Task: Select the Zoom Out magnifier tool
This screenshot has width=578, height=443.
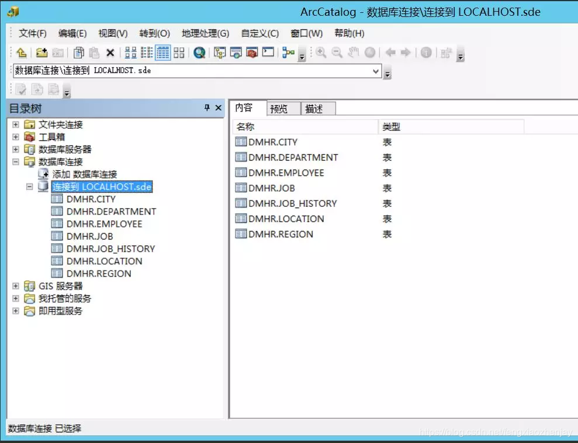Action: pos(337,53)
